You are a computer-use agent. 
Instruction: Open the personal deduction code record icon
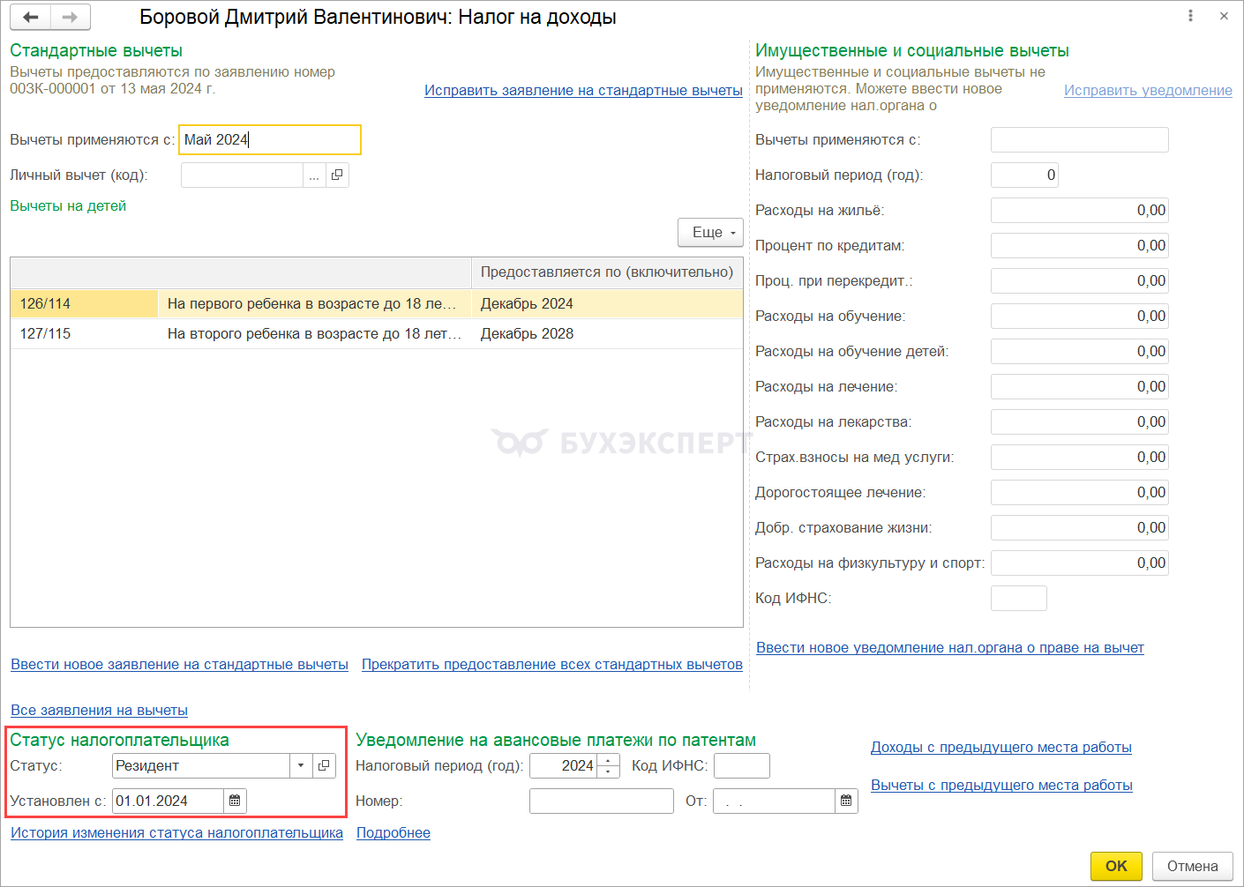coord(337,175)
